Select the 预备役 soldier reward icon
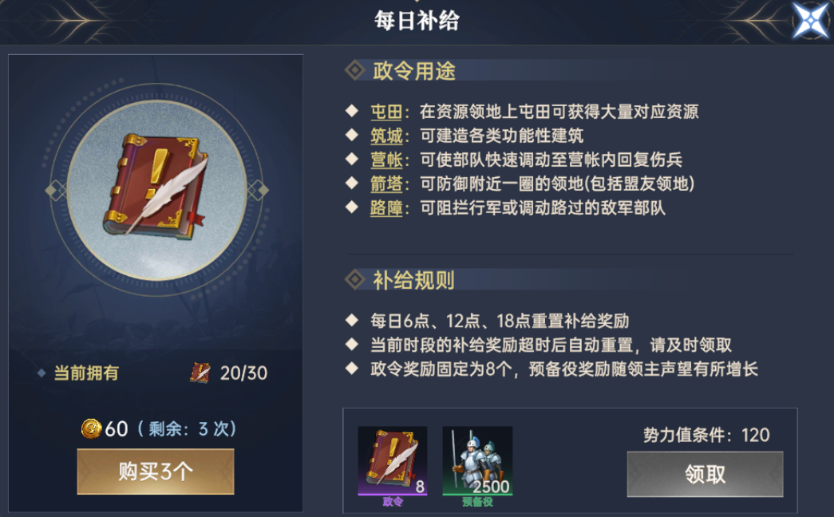 [477, 460]
